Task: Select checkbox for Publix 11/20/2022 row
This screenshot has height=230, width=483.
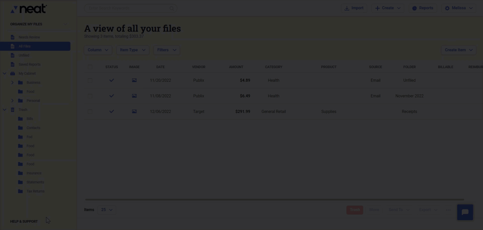Action: pyautogui.click(x=90, y=80)
